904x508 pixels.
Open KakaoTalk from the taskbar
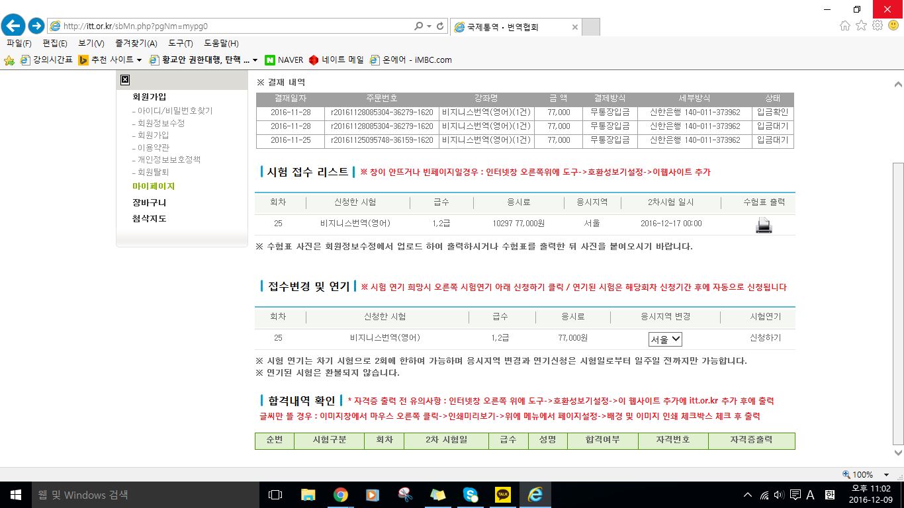[503, 495]
